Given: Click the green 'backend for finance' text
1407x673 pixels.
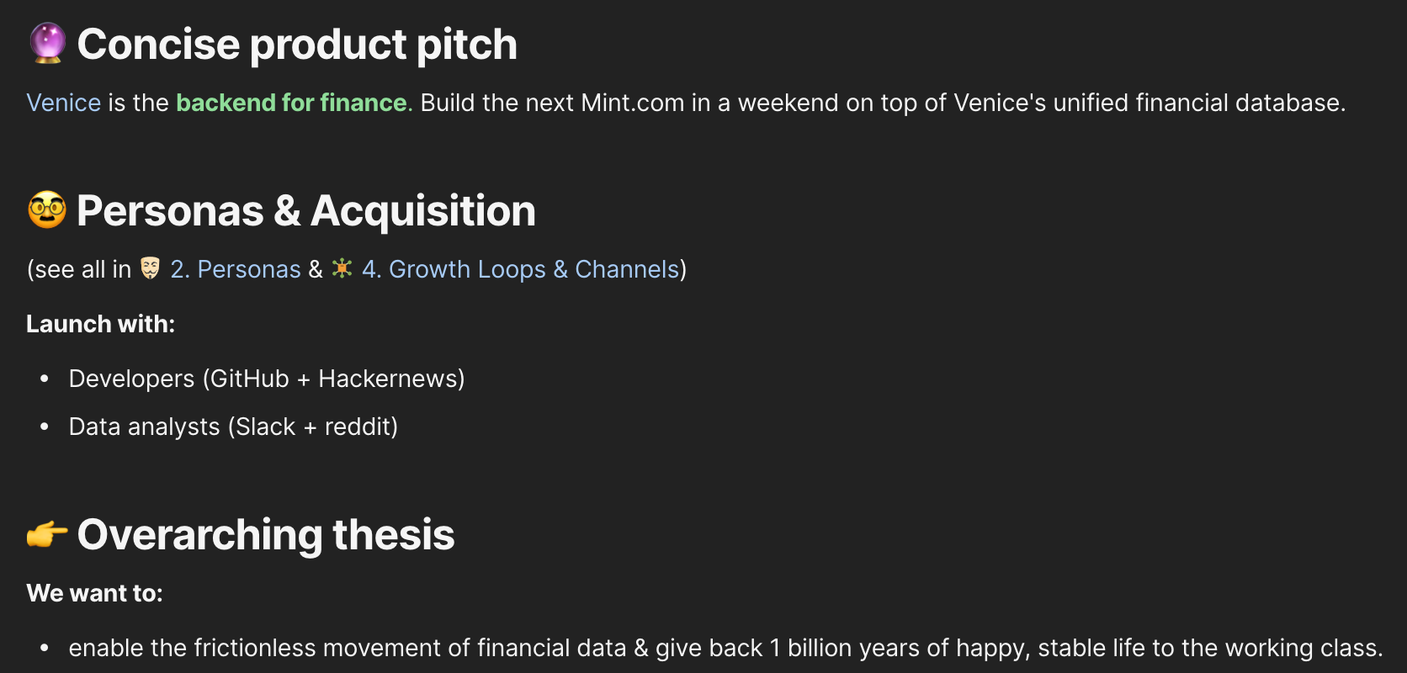Looking at the screenshot, I should click(x=291, y=103).
